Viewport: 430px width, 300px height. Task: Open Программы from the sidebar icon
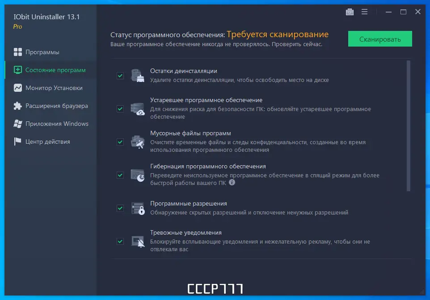pyautogui.click(x=17, y=52)
